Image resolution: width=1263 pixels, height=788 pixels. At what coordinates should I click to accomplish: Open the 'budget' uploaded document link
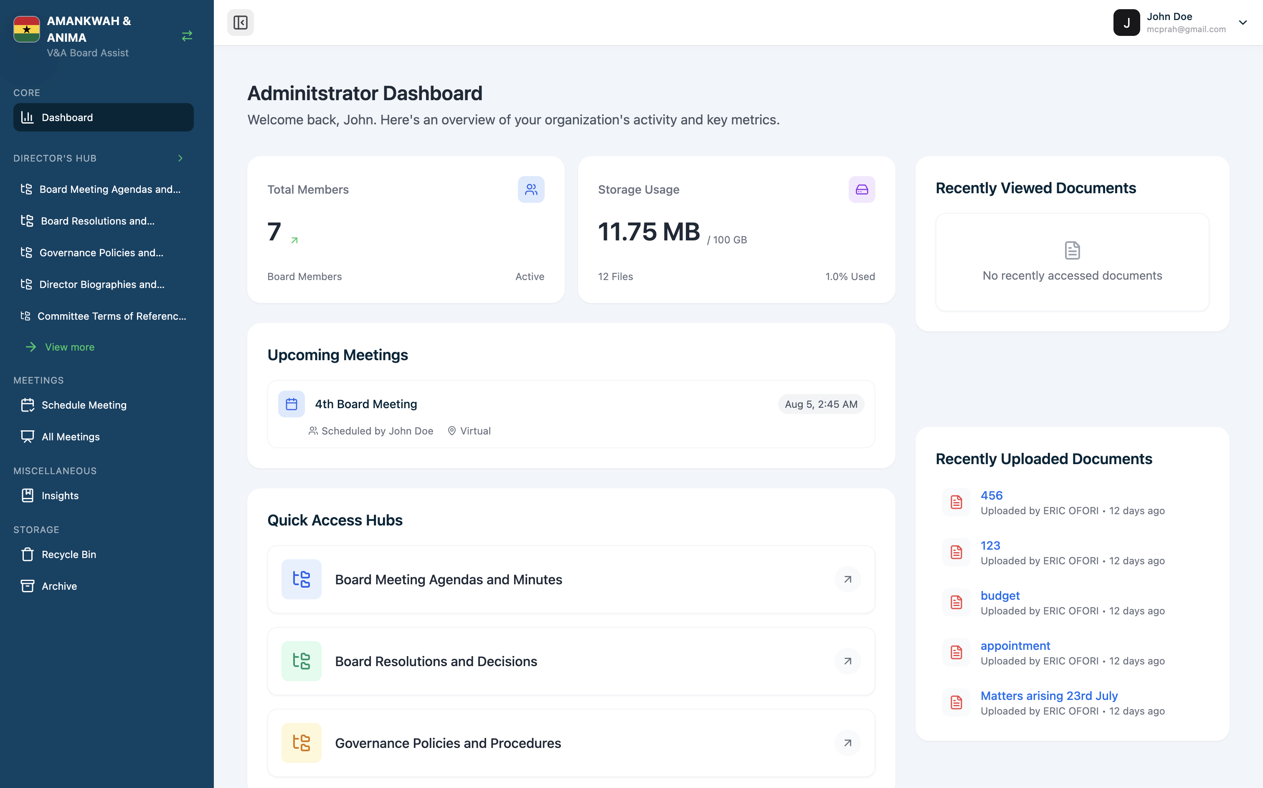(x=999, y=596)
